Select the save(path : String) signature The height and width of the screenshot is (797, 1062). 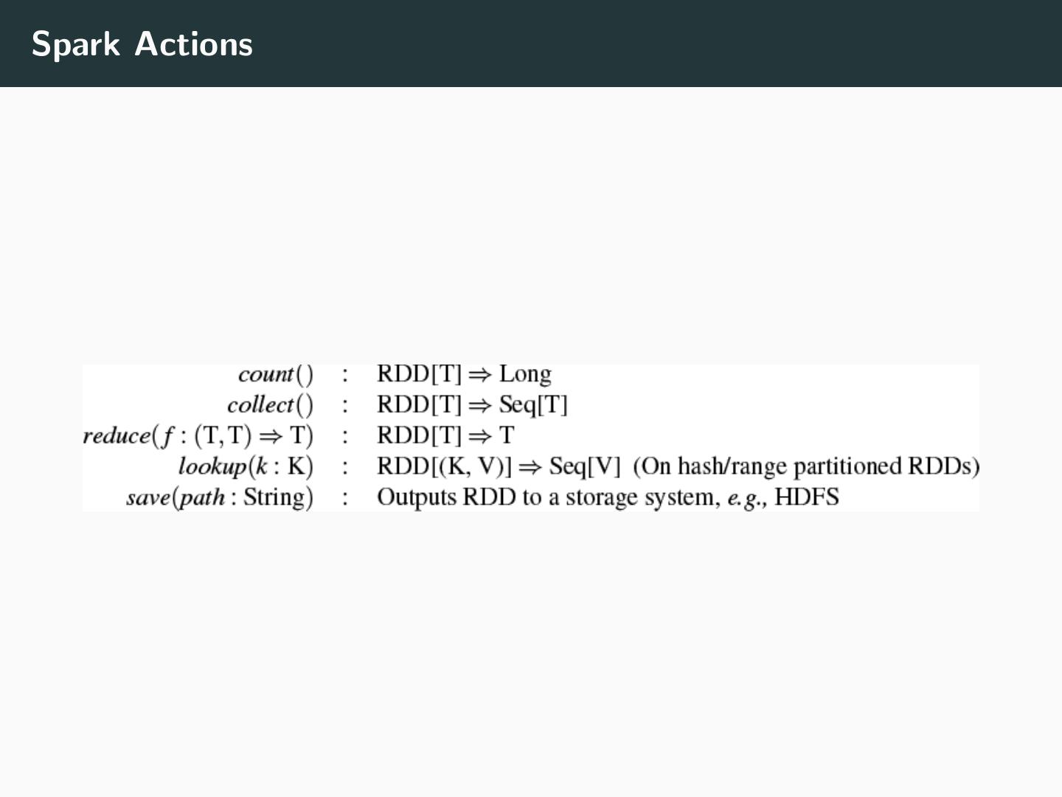220,497
